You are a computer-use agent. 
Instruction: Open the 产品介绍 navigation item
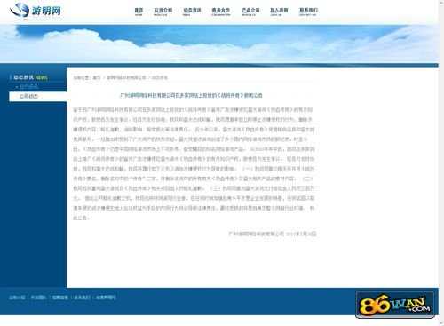pos(250,12)
